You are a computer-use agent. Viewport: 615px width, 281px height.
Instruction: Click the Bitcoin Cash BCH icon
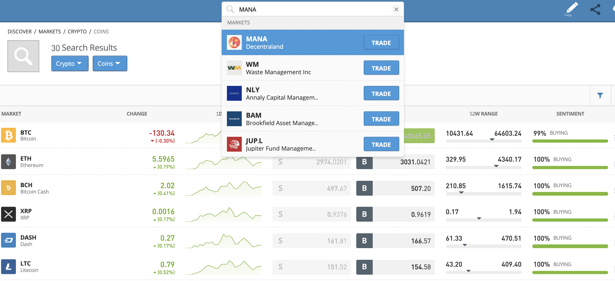[x=8, y=188]
